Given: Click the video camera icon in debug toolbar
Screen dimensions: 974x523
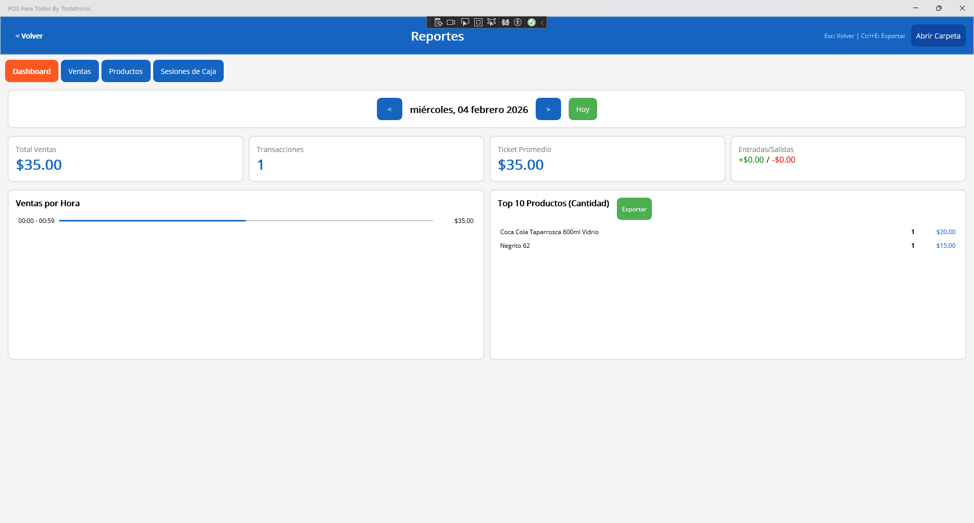Looking at the screenshot, I should (451, 22).
